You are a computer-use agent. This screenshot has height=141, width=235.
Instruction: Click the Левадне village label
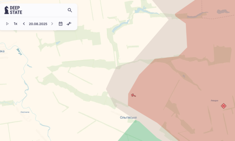click(x=215, y=101)
